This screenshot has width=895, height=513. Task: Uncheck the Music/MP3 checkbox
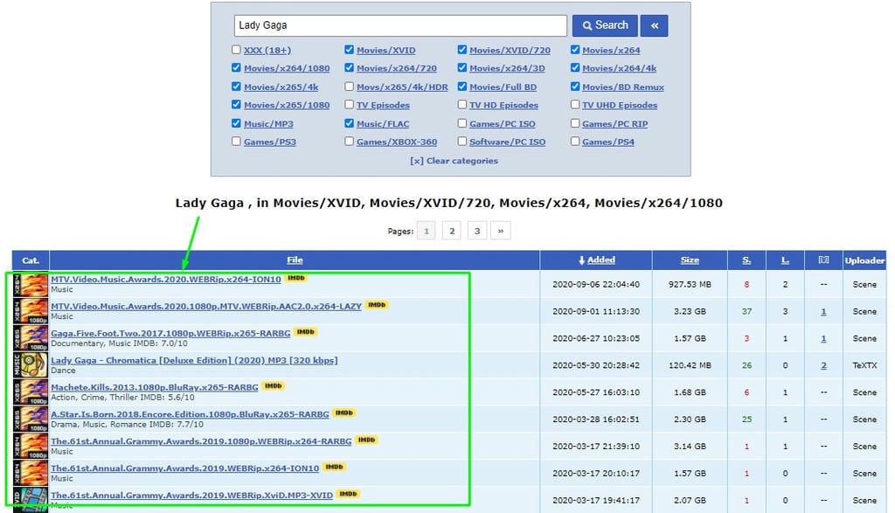[x=236, y=123]
